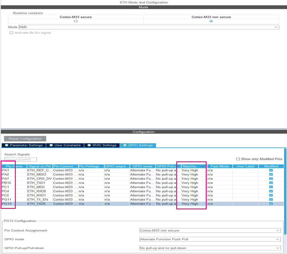This screenshot has height=254, width=287.
Task: Open the GPIO mode dropdown for PG13
Action: (x=277, y=239)
